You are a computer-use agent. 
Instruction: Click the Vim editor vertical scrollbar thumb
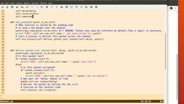pyautogui.click(x=166, y=51)
